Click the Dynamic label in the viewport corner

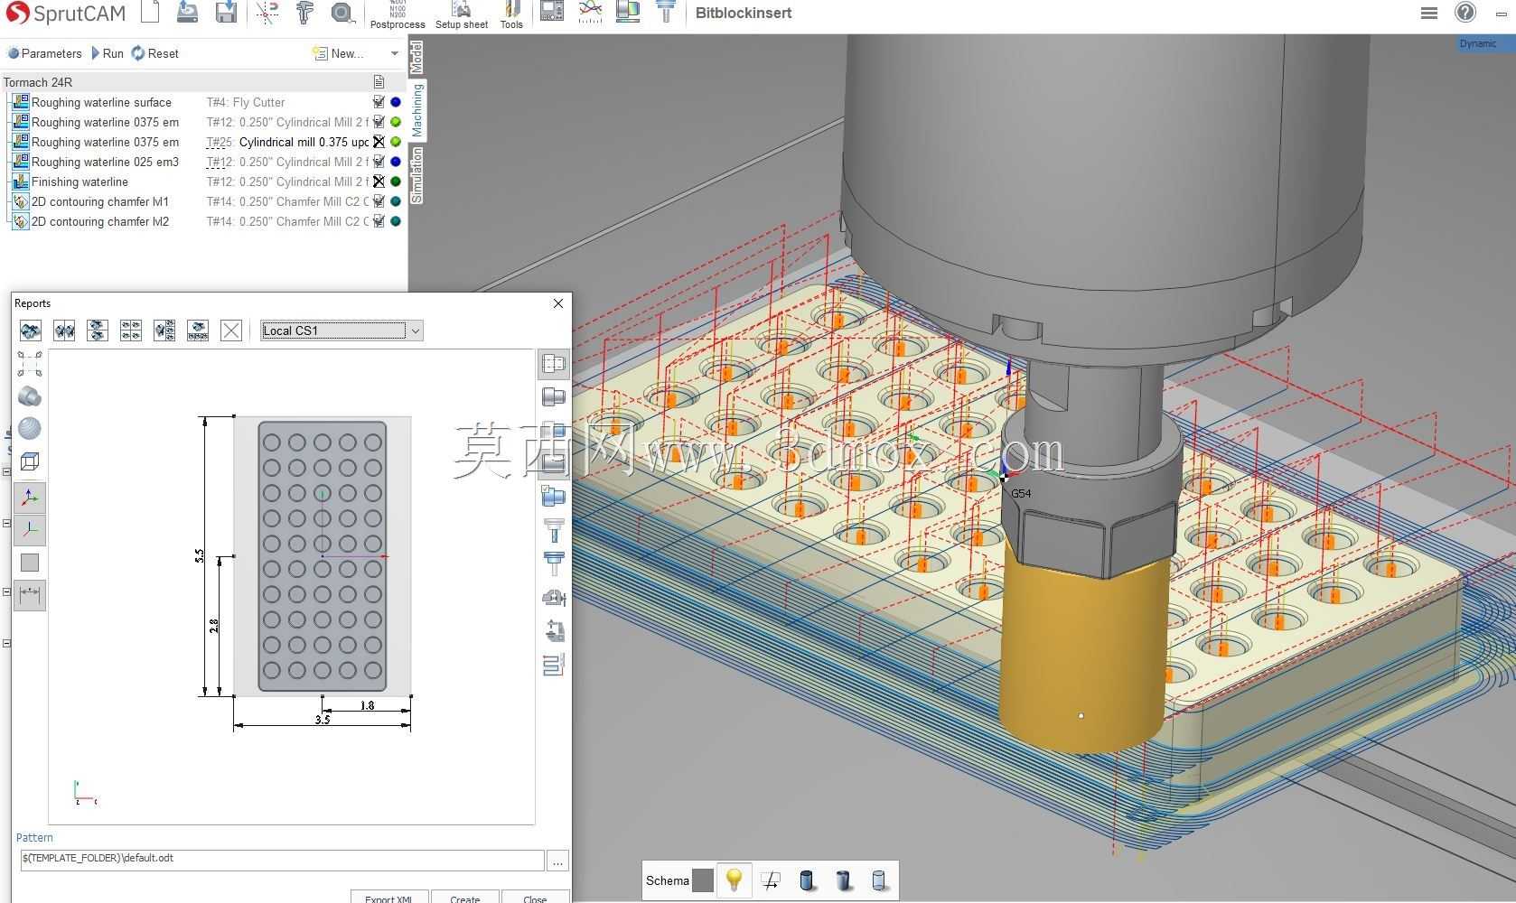[1478, 43]
